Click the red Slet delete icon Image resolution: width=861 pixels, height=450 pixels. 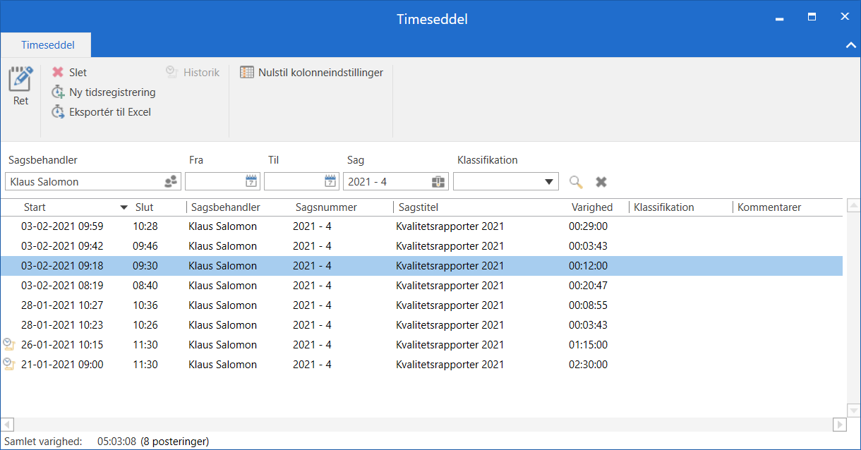coord(58,73)
